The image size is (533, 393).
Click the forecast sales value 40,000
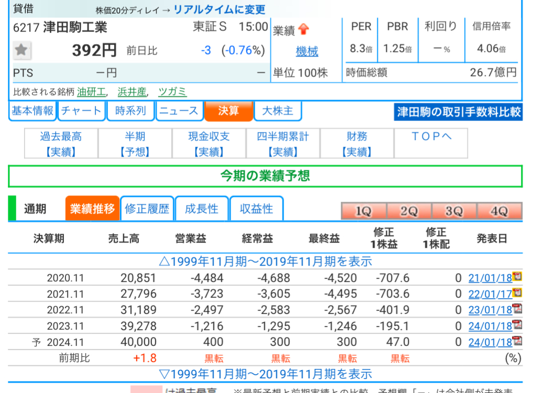coord(138,342)
